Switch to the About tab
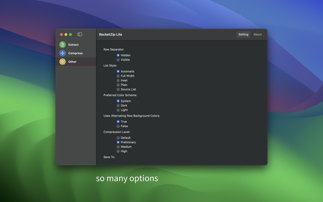The height and width of the screenshot is (202, 323). [x=257, y=34]
